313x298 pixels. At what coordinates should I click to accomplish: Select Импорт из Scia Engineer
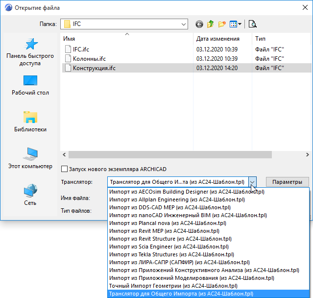[x=208, y=247]
